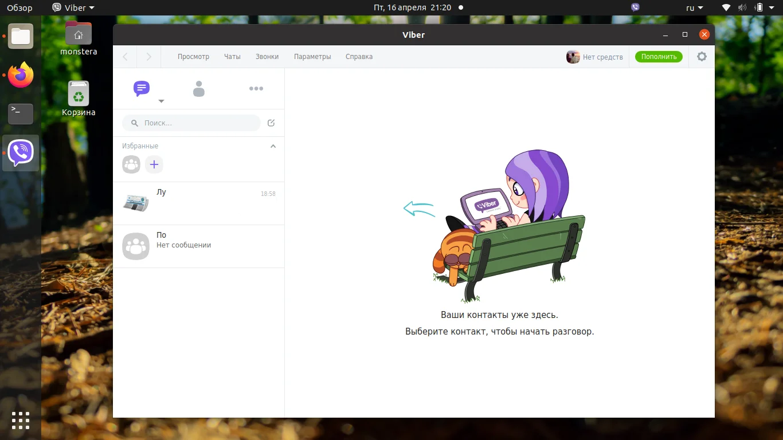This screenshot has height=440, width=783.
Task: Go forward with the right arrow
Action: 149,57
